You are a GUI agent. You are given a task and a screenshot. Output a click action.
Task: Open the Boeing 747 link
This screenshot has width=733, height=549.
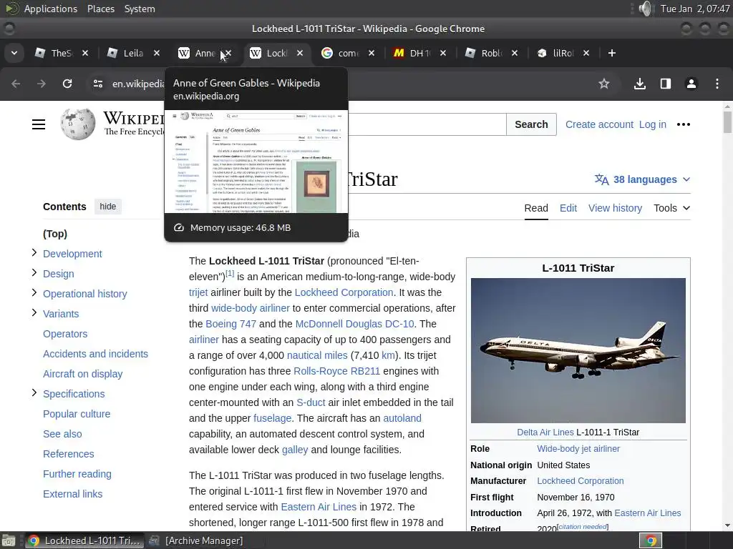[x=231, y=324]
